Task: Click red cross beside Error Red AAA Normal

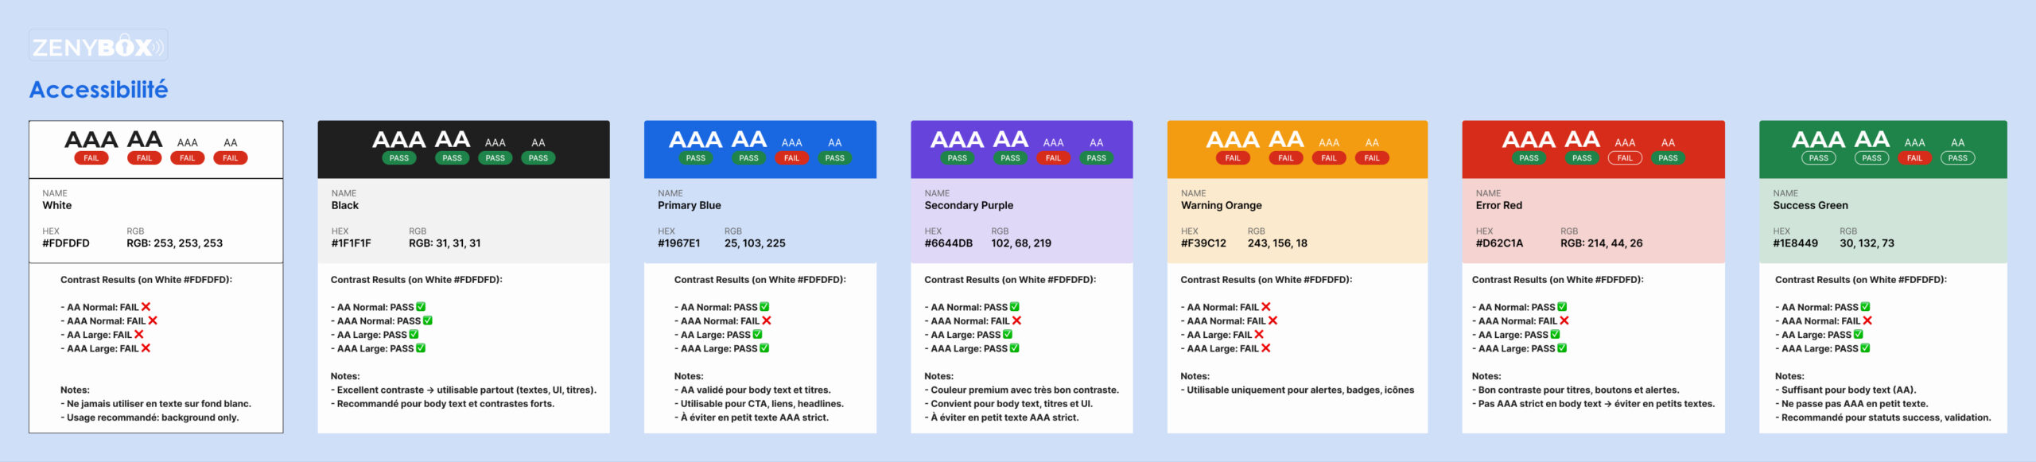Action: [1564, 320]
